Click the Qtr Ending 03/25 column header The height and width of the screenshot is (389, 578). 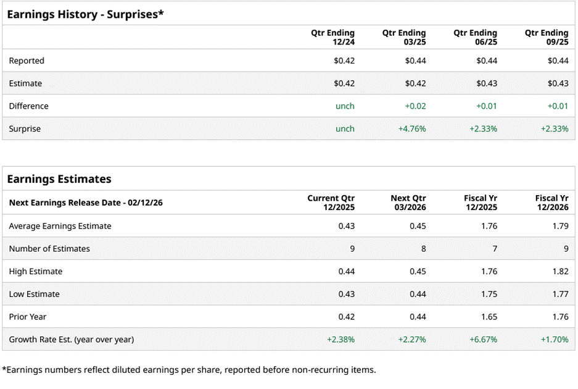[404, 37]
